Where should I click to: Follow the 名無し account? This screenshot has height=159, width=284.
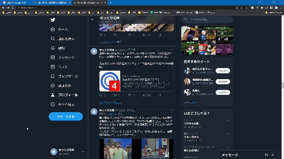223,92
